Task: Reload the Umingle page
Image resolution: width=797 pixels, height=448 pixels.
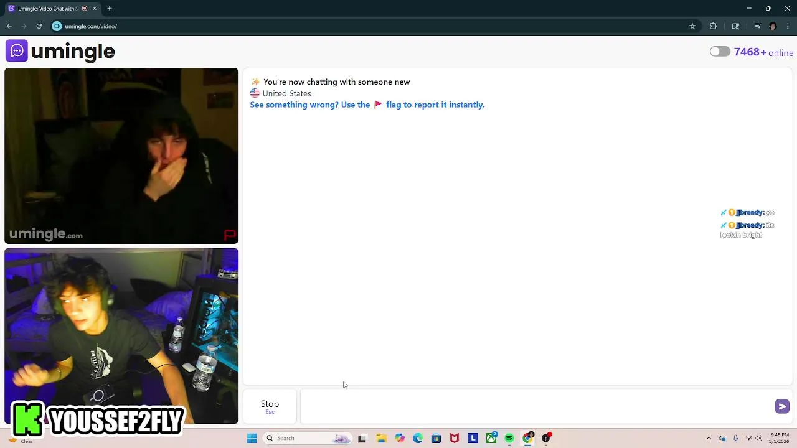Action: [x=39, y=26]
